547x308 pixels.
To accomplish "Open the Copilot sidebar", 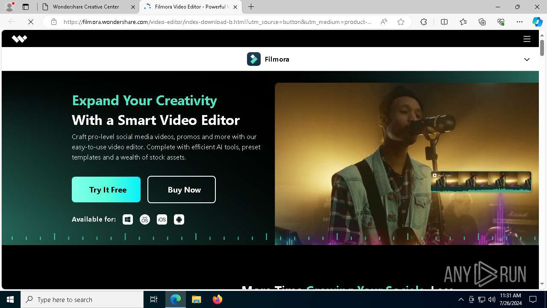I will click(x=537, y=22).
